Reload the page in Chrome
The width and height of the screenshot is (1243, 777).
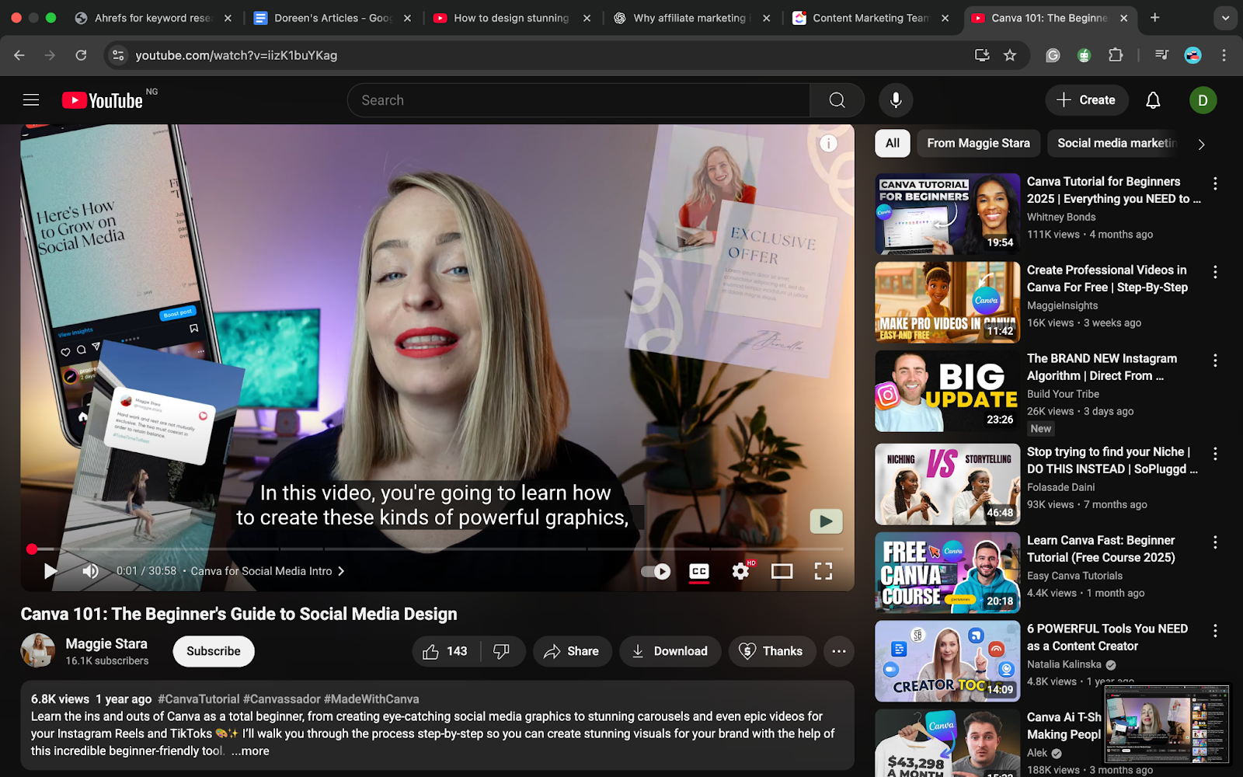point(81,55)
